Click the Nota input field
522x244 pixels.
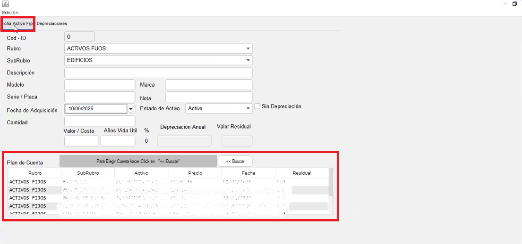[x=209, y=97]
